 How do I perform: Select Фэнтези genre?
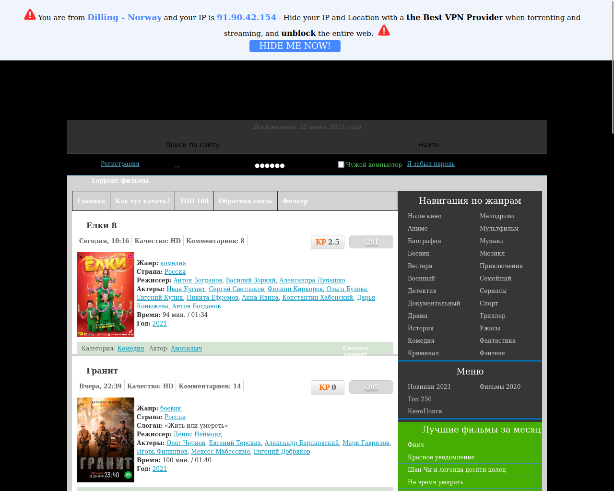(492, 353)
